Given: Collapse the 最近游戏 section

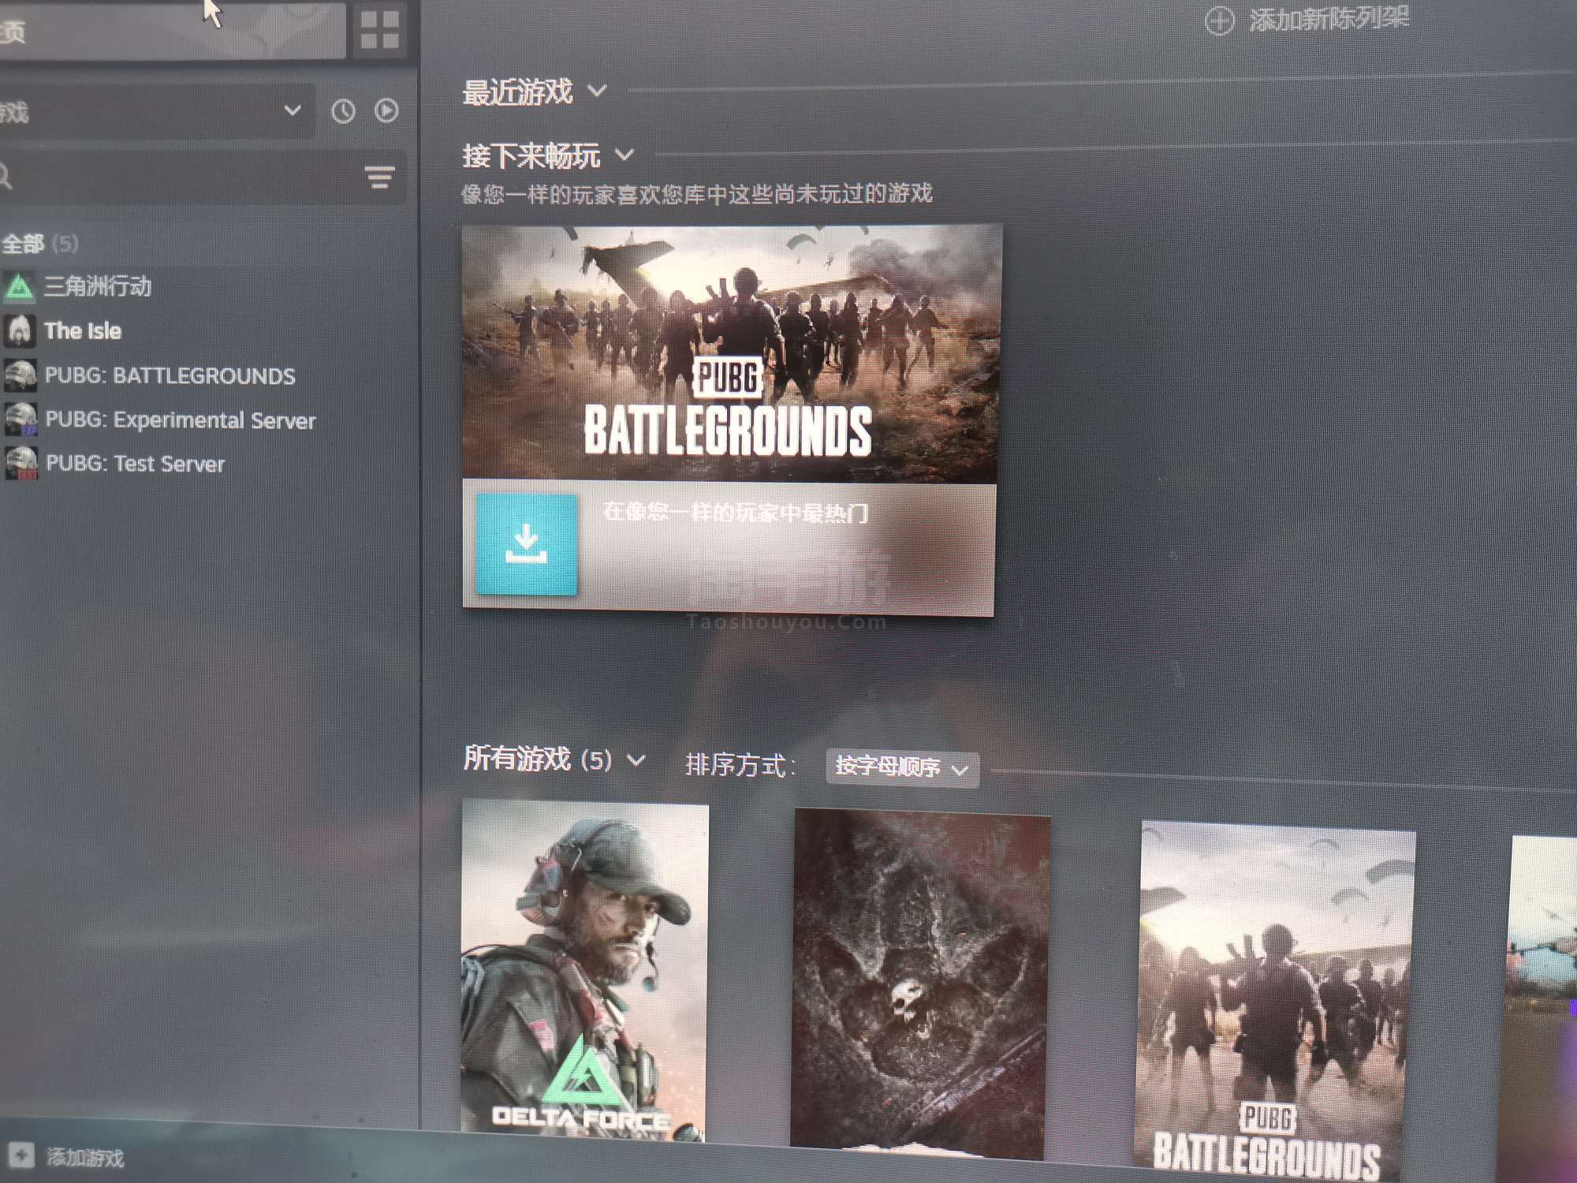Looking at the screenshot, I should point(597,91).
